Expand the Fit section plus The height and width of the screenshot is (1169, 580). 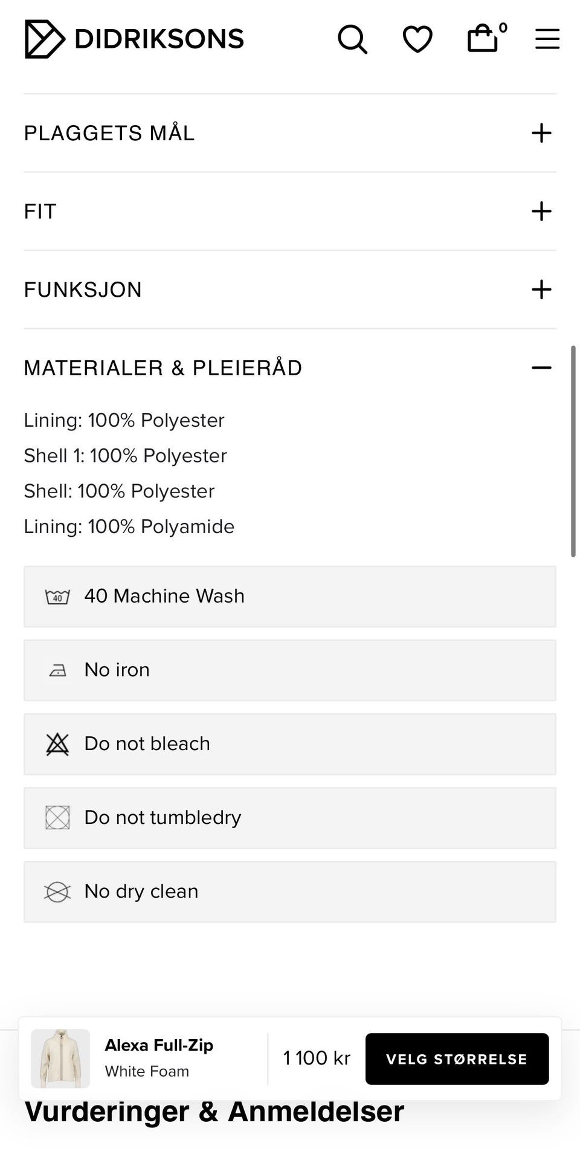pyautogui.click(x=541, y=212)
